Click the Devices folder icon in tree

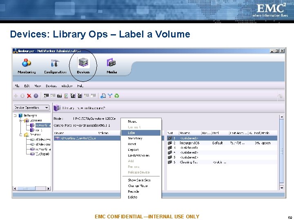tap(27, 134)
